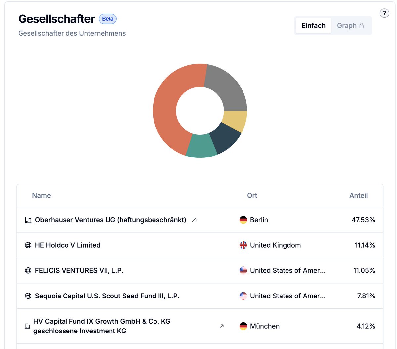Select Sequoia Capital U.S. Scout Seed Fund III name
397x349 pixels.
[107, 296]
